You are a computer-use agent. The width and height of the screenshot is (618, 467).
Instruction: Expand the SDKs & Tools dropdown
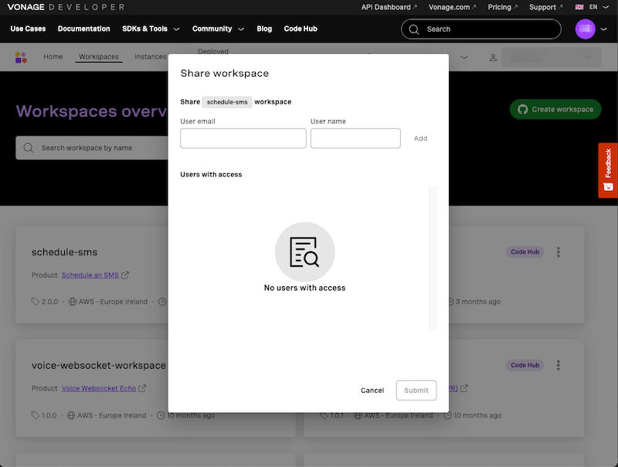click(150, 29)
